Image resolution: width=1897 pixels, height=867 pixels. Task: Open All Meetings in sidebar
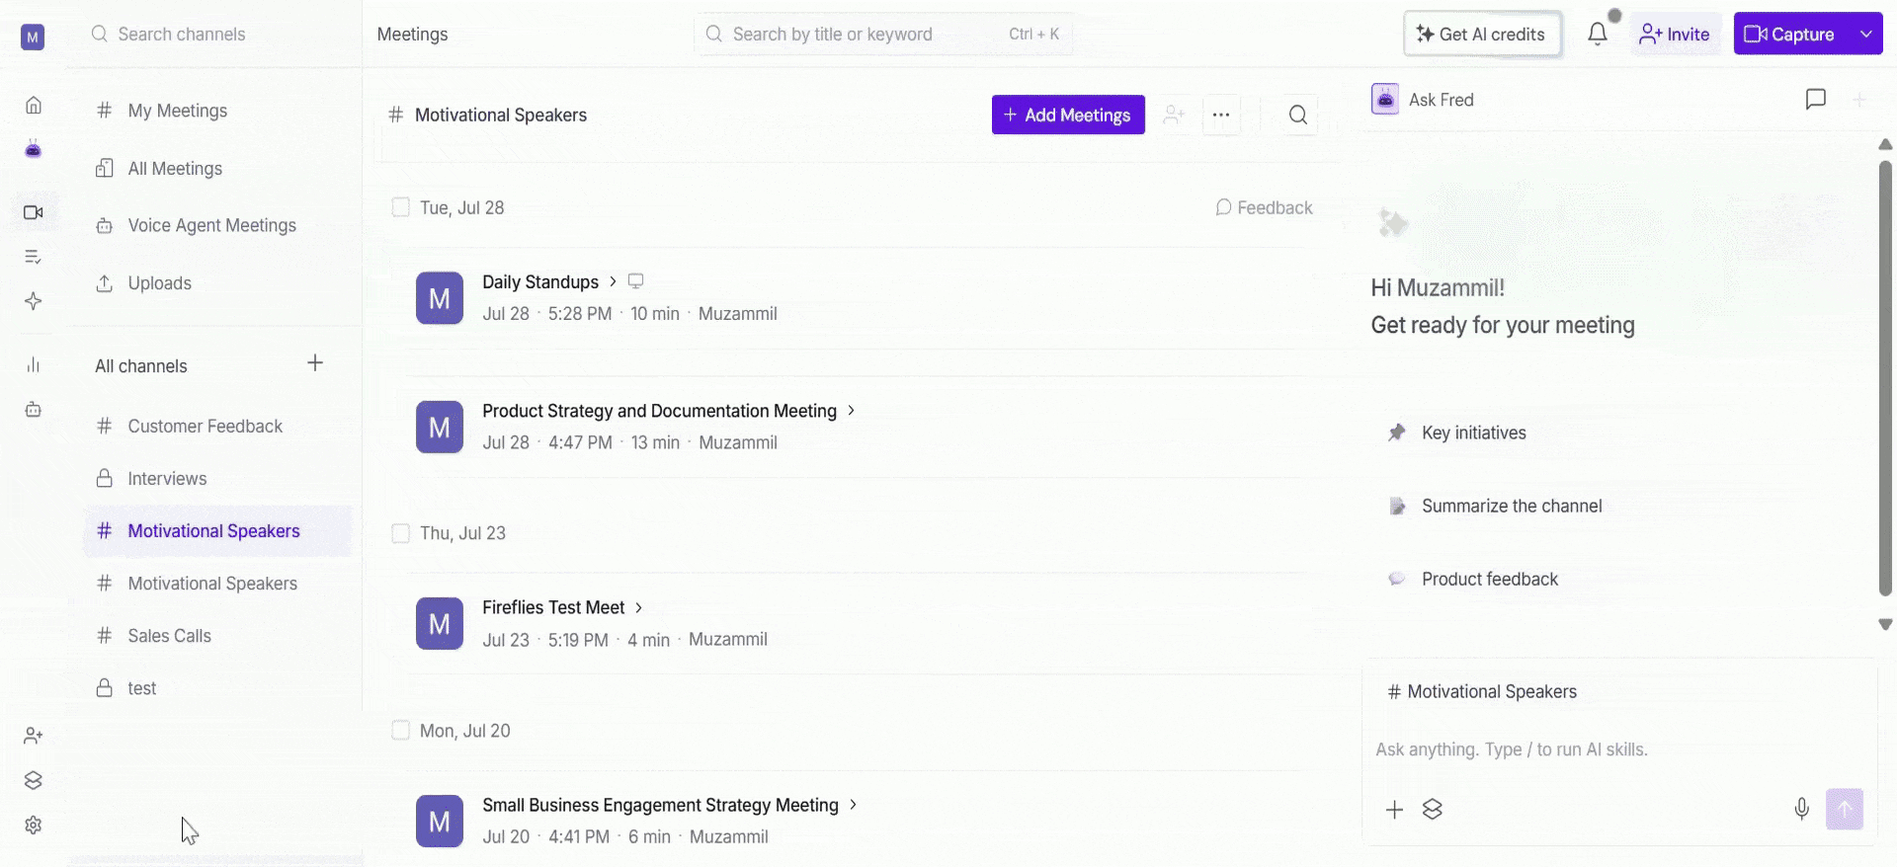click(174, 169)
